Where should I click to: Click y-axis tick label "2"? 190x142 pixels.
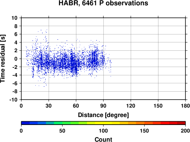pyautogui.click(x=16, y=51)
